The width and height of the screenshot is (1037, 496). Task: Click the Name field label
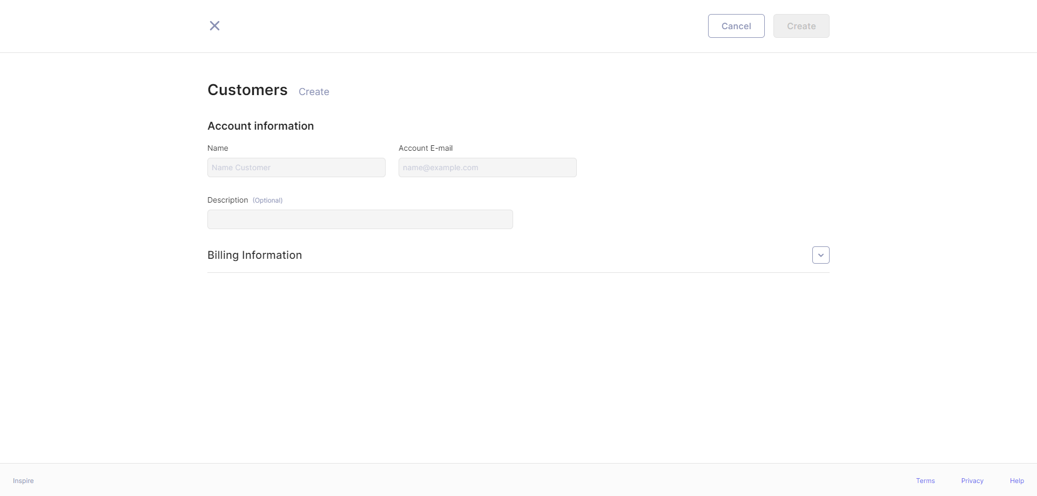[218, 148]
